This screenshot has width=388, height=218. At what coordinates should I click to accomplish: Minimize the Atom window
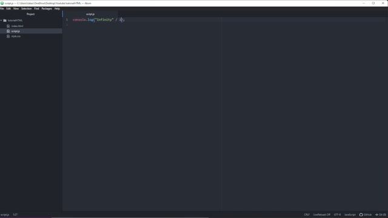tap(364, 3)
